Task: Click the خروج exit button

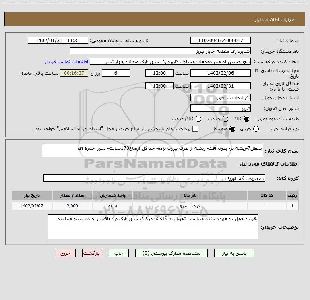Action: pyautogui.click(x=66, y=253)
